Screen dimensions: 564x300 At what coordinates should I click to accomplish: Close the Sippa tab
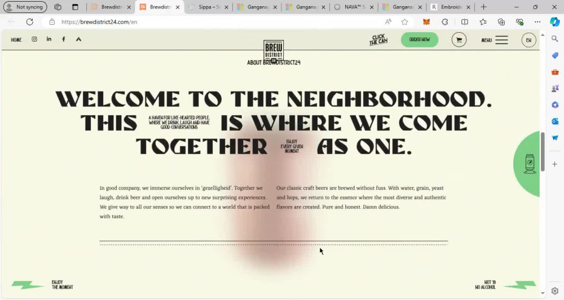(x=226, y=7)
